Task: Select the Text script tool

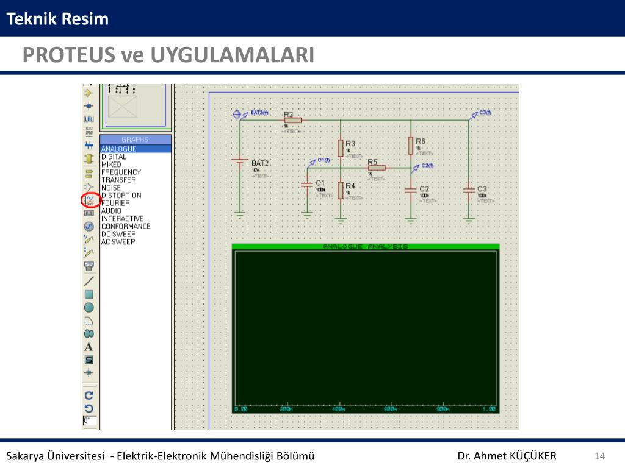Action: (x=89, y=132)
